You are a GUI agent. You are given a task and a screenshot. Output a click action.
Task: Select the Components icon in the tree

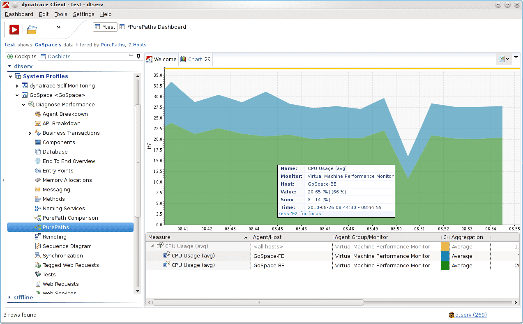pyautogui.click(x=38, y=142)
